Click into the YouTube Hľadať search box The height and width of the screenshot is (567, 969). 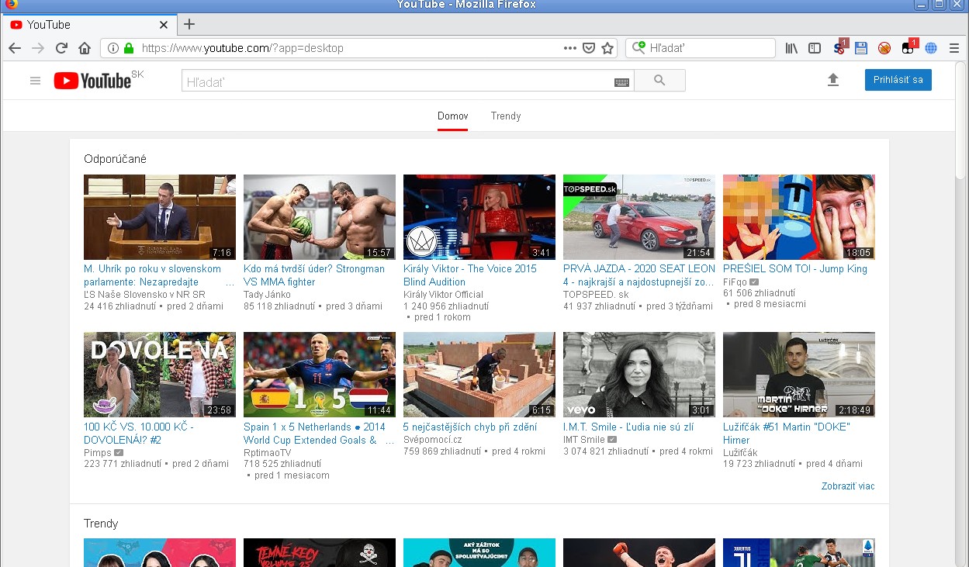408,81
